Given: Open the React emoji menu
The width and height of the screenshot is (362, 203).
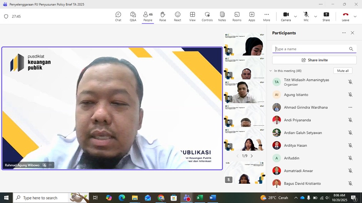Looking at the screenshot, I should tap(178, 17).
